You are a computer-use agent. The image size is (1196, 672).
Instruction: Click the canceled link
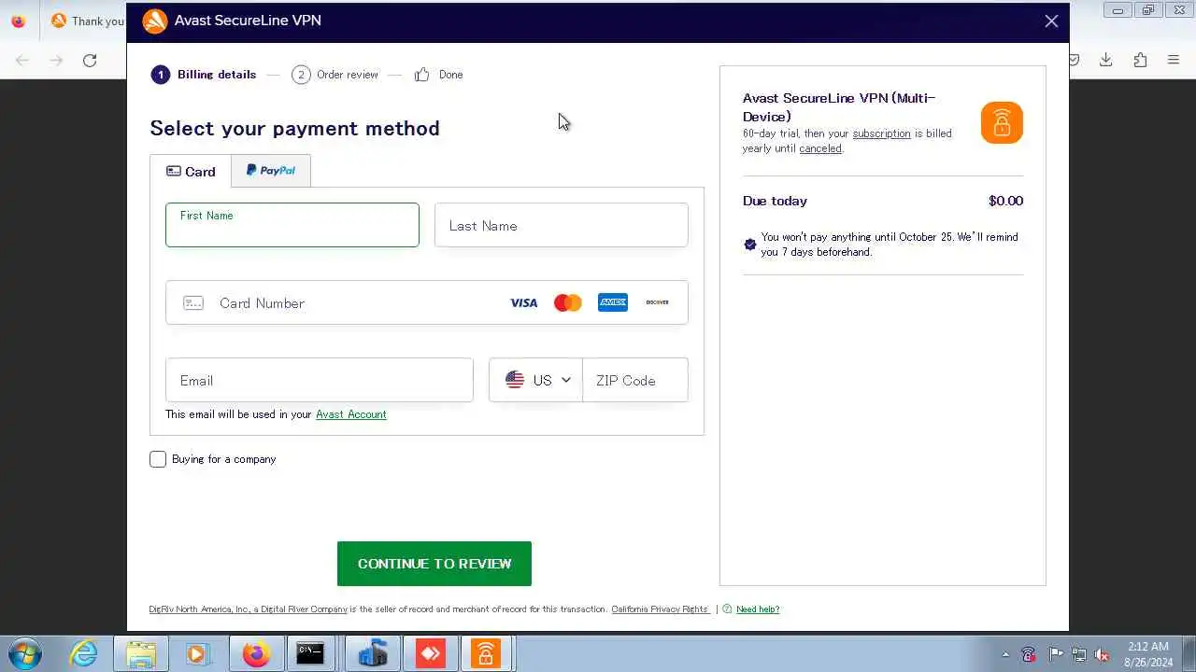pos(820,148)
